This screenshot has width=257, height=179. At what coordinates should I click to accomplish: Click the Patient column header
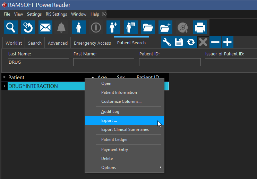point(16,78)
